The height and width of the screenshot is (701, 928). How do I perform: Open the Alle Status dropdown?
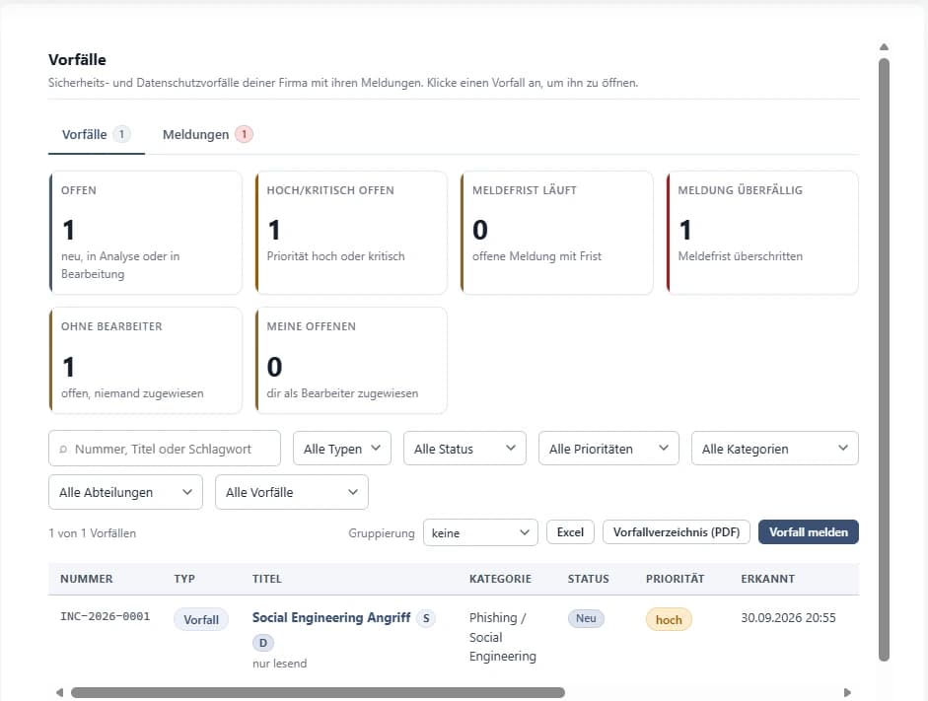464,449
